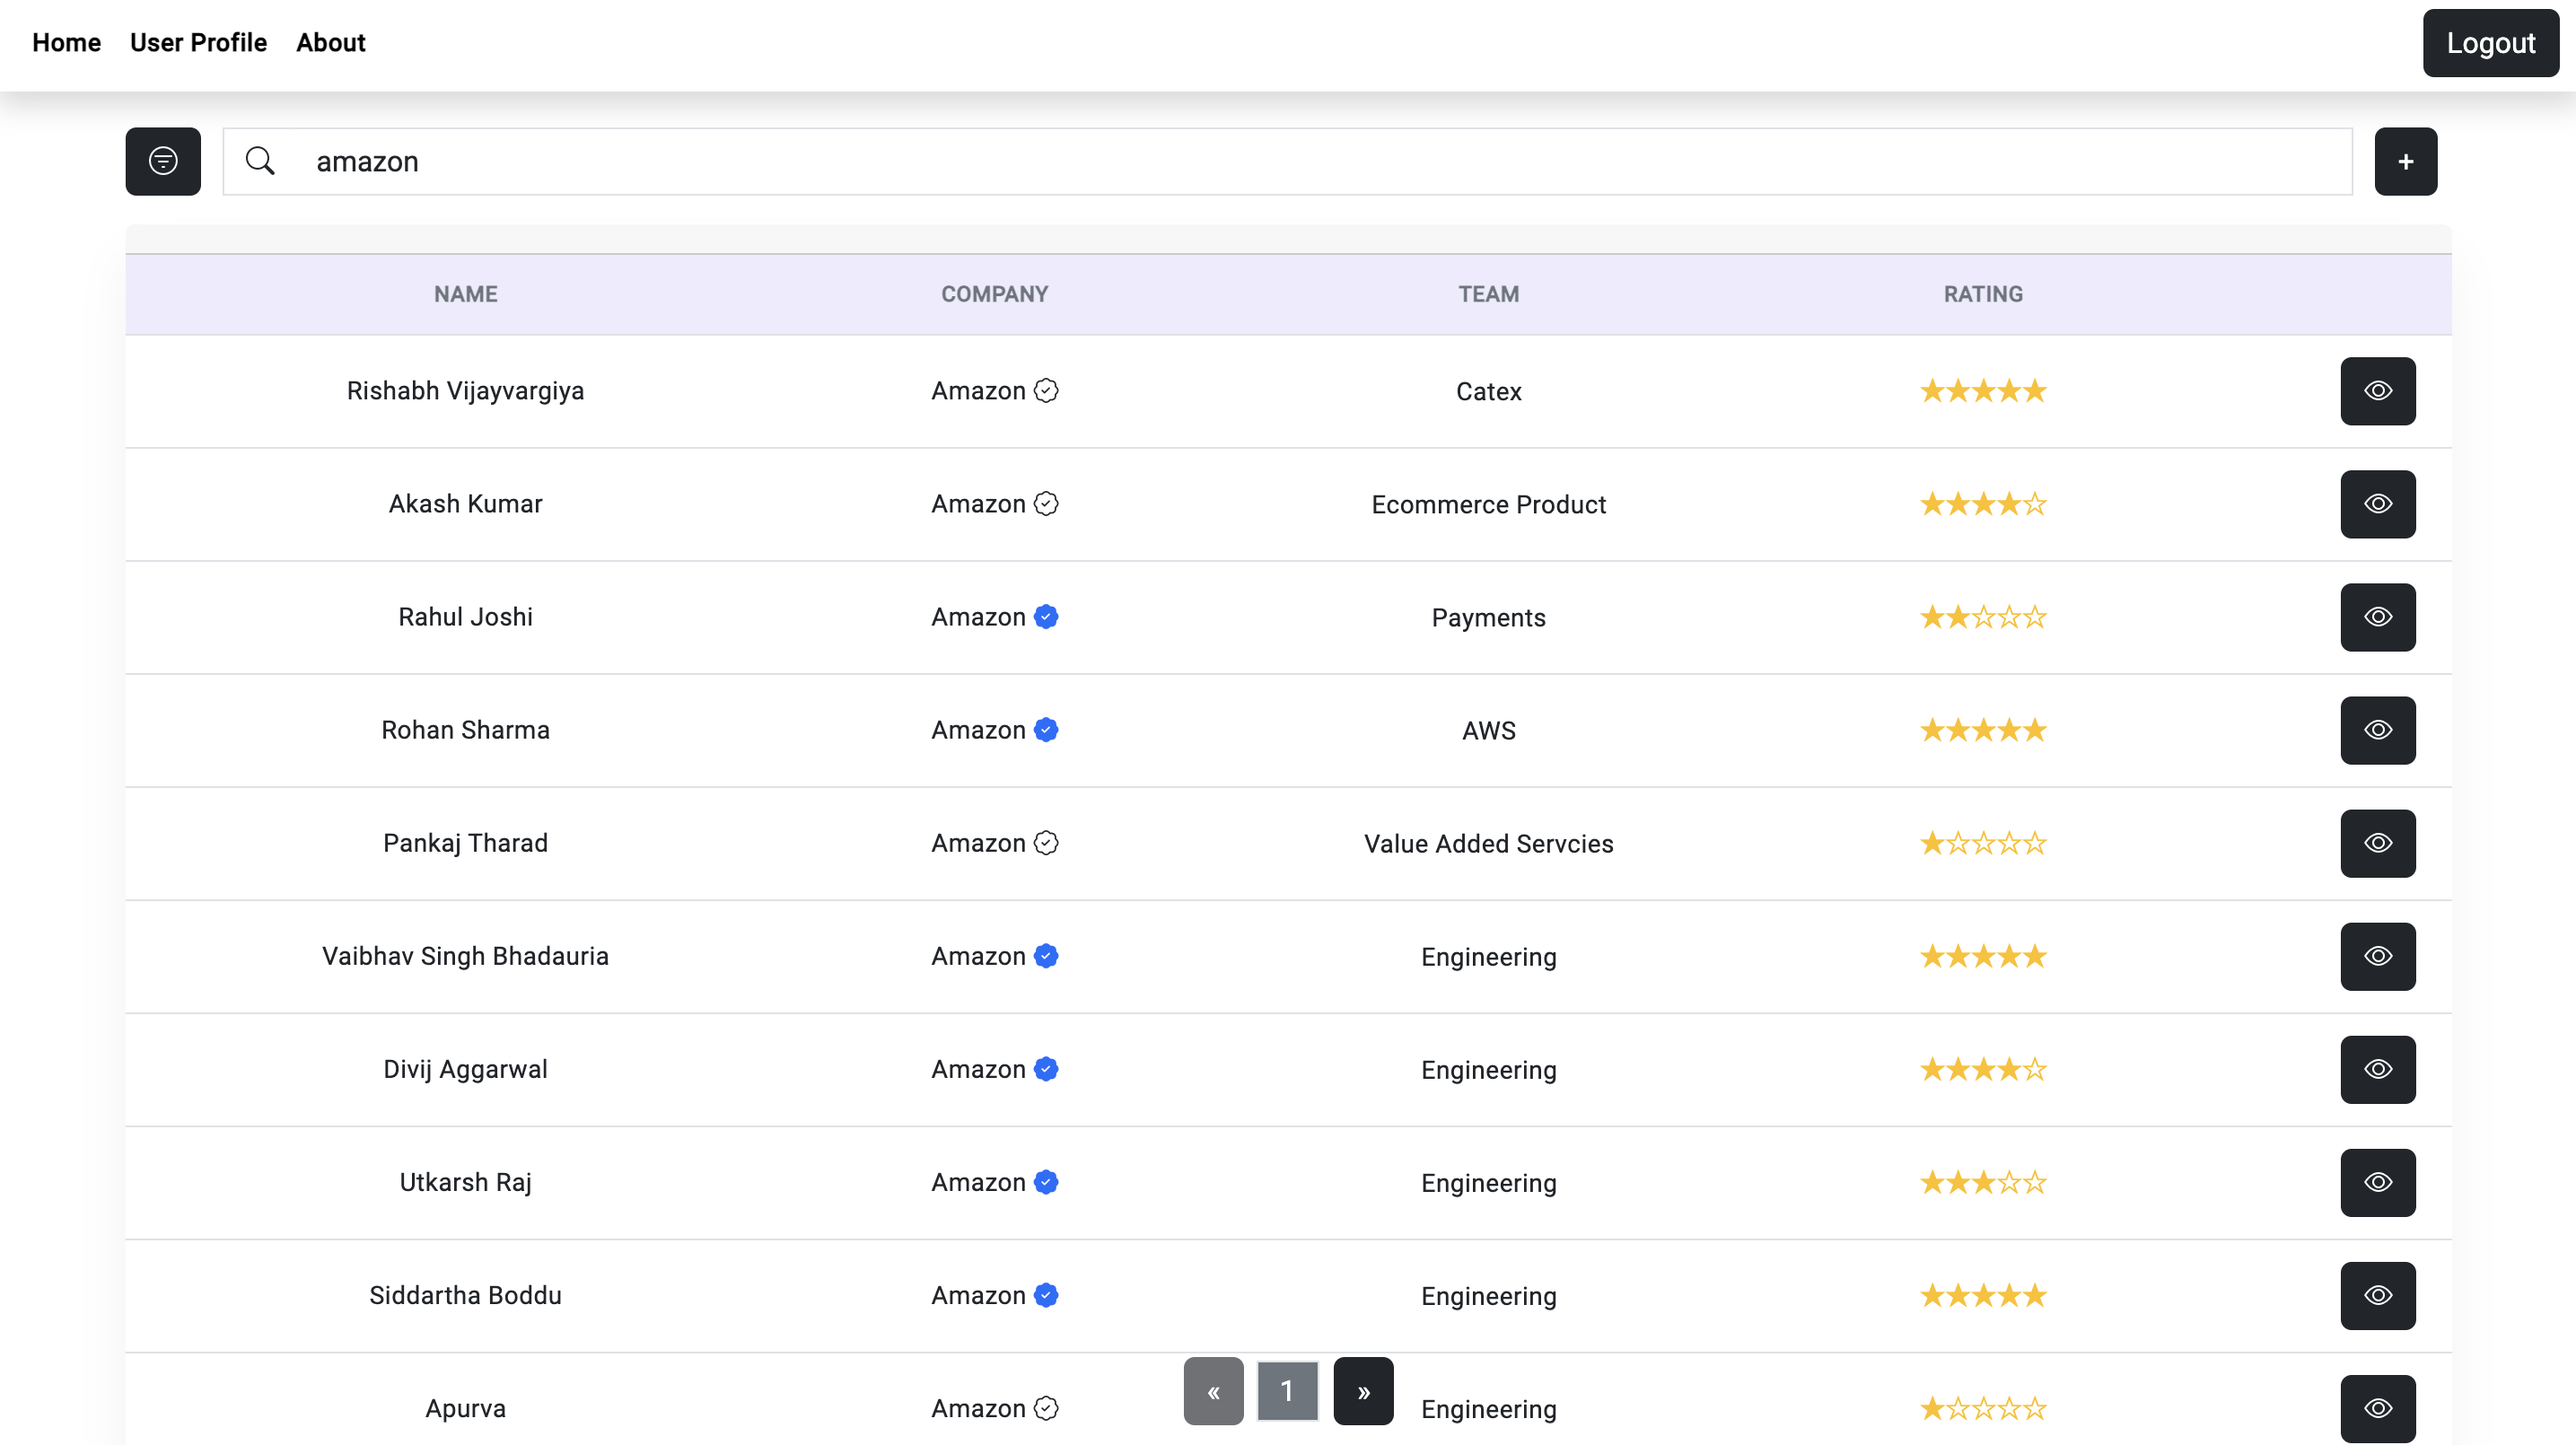The width and height of the screenshot is (2576, 1445).
Task: Click Pankaj Tharad's one-star rating
Action: pos(1983,842)
